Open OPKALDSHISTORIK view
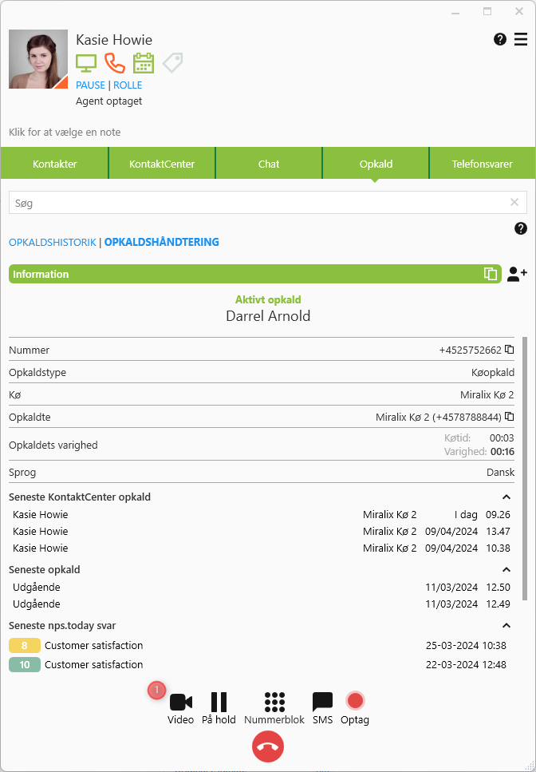Viewport: 536px width, 772px height. click(53, 242)
